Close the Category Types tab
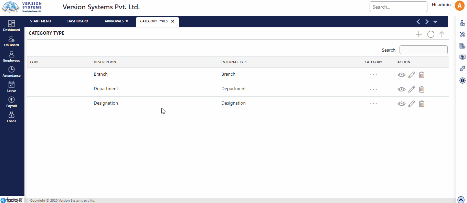 tap(173, 21)
